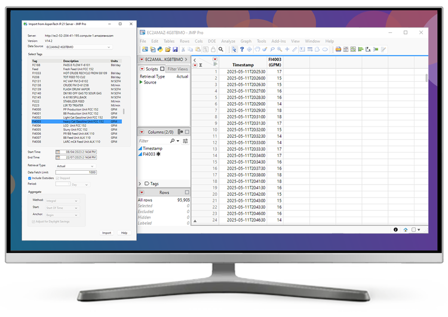Click the padlock toolbar icon
The height and width of the screenshot is (317, 448).
click(x=213, y=50)
